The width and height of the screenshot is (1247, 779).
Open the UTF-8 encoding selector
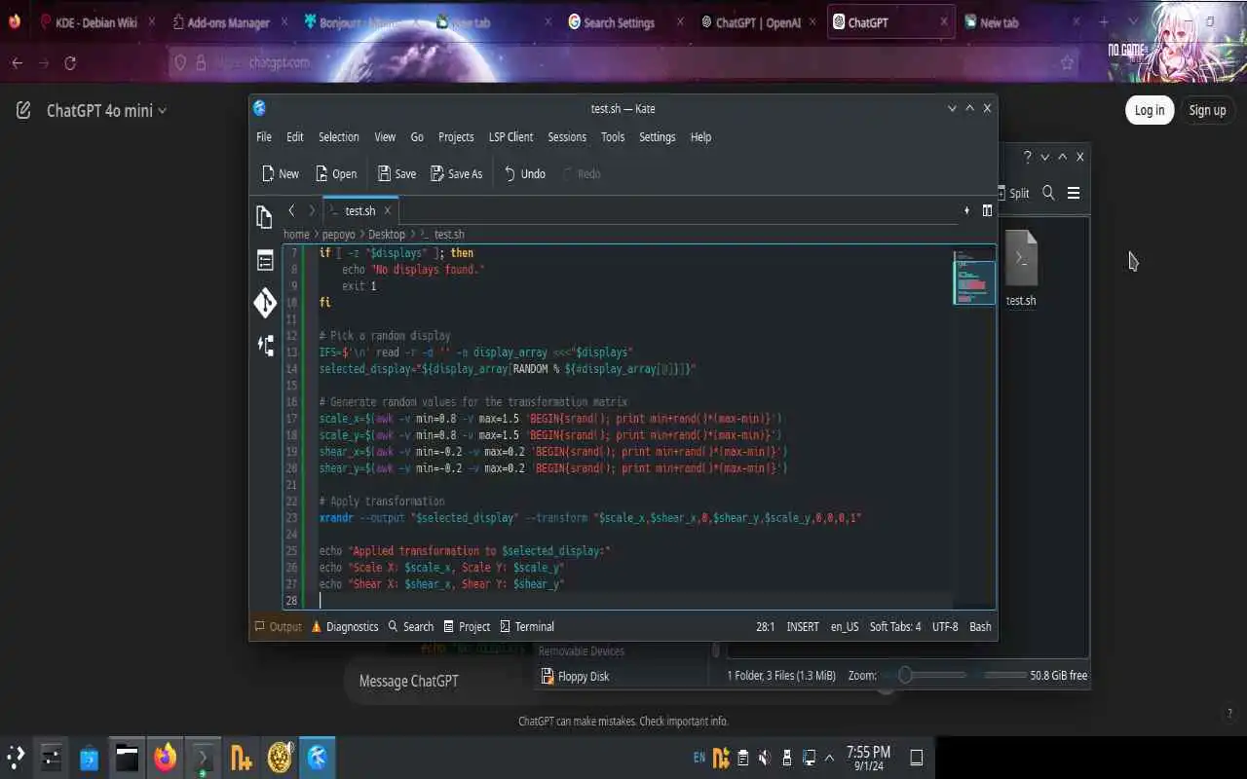(x=945, y=627)
